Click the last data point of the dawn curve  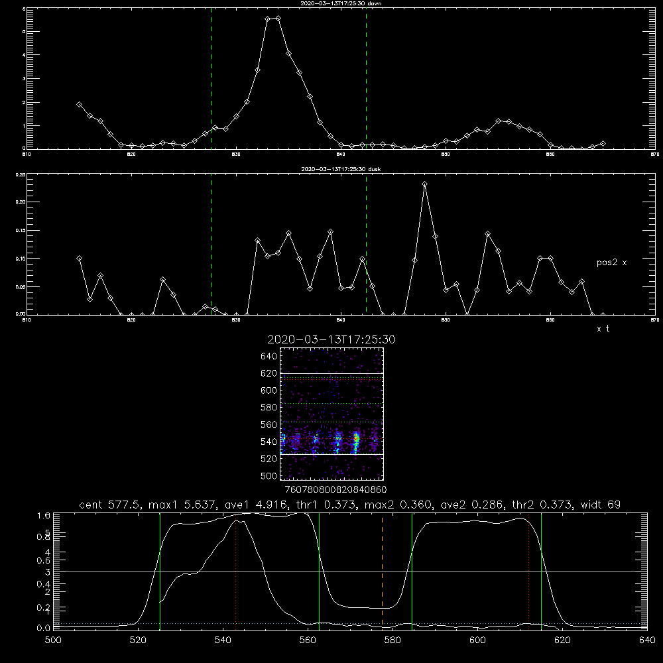coord(603,144)
